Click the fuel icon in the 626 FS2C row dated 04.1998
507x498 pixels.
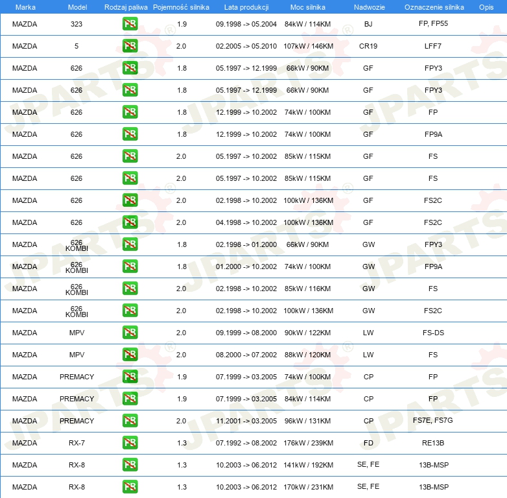point(130,222)
